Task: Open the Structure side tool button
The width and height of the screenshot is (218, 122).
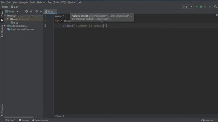Action: [2, 31]
